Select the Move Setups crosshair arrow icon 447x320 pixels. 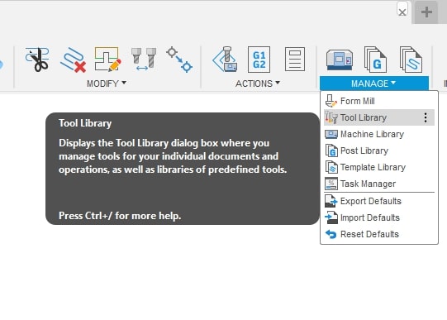pyautogui.click(x=179, y=60)
